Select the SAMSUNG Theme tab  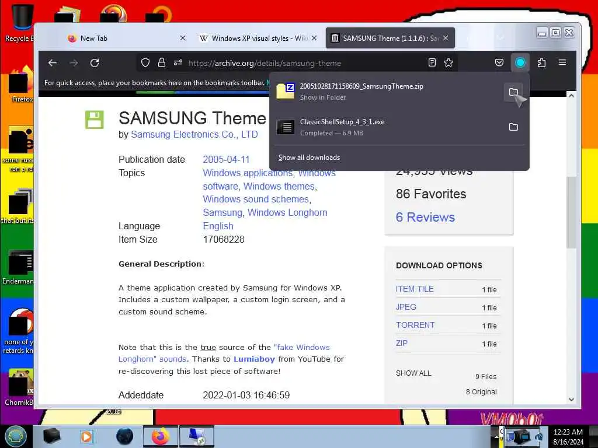pos(385,38)
